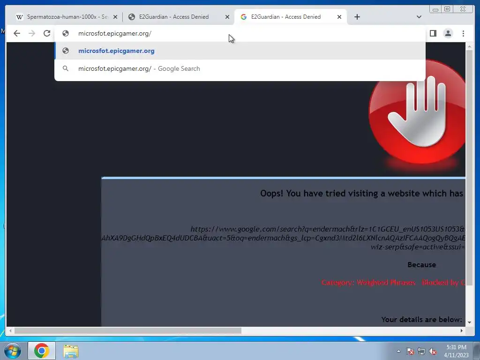Close the Spermatozoa-human-1000x tab
Viewport: 480px width, 360px height.
point(115,17)
